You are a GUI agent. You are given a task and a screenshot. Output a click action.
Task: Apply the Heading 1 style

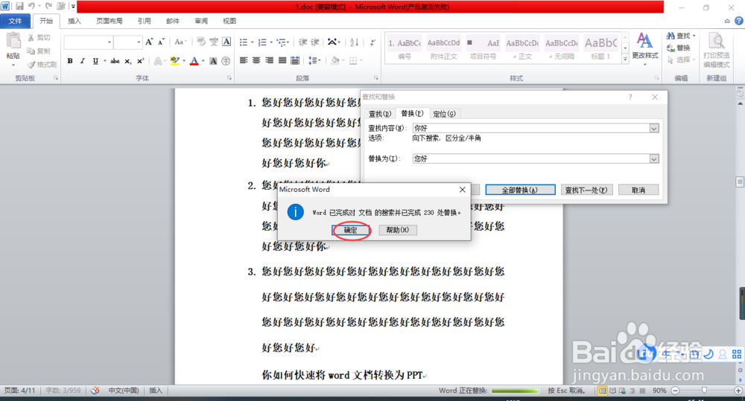tap(600, 48)
